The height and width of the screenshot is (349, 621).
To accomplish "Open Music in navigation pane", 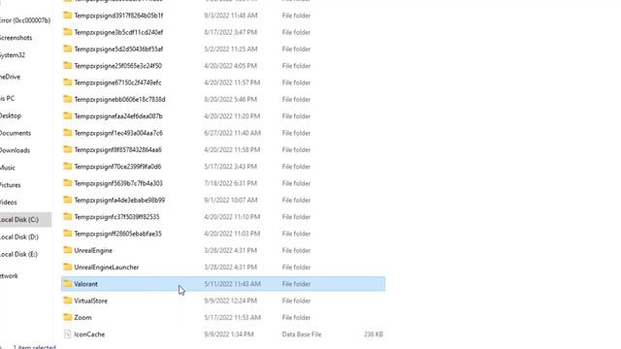I will point(8,168).
